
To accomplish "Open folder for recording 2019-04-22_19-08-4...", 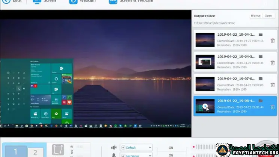I will [261, 101].
